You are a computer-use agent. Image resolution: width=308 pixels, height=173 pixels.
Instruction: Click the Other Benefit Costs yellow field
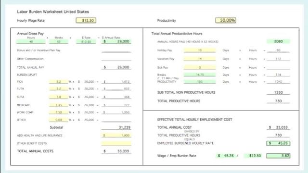click(116, 143)
